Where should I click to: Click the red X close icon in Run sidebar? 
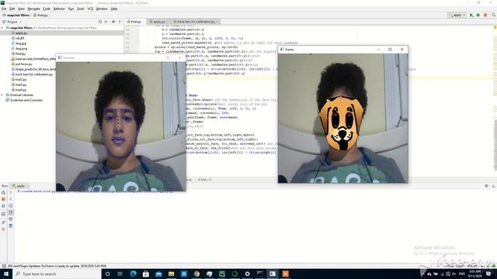click(3, 229)
